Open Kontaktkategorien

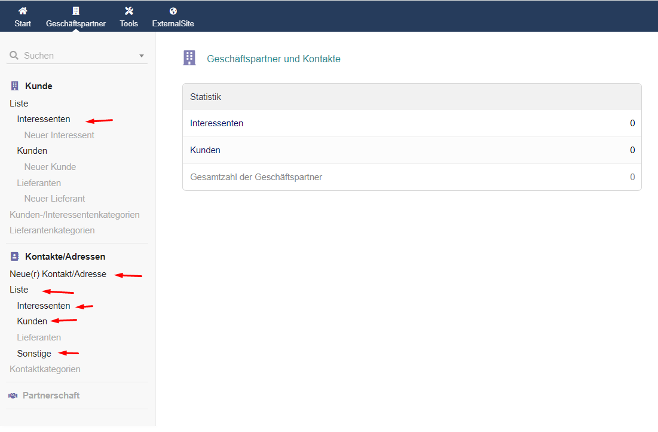[45, 369]
